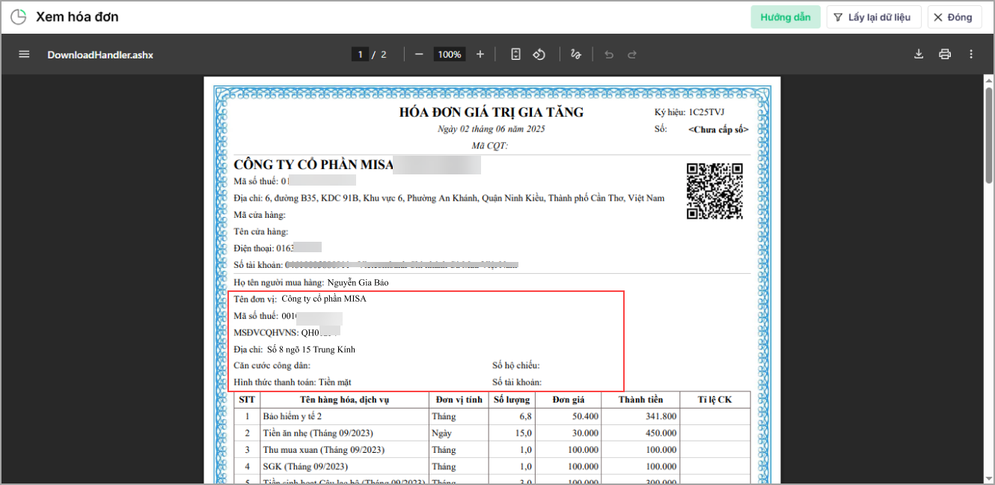The height and width of the screenshot is (485, 995).
Task: Click the zoom in plus icon
Action: point(480,55)
